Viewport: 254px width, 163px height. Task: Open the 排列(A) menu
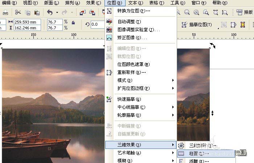pos(73,3)
